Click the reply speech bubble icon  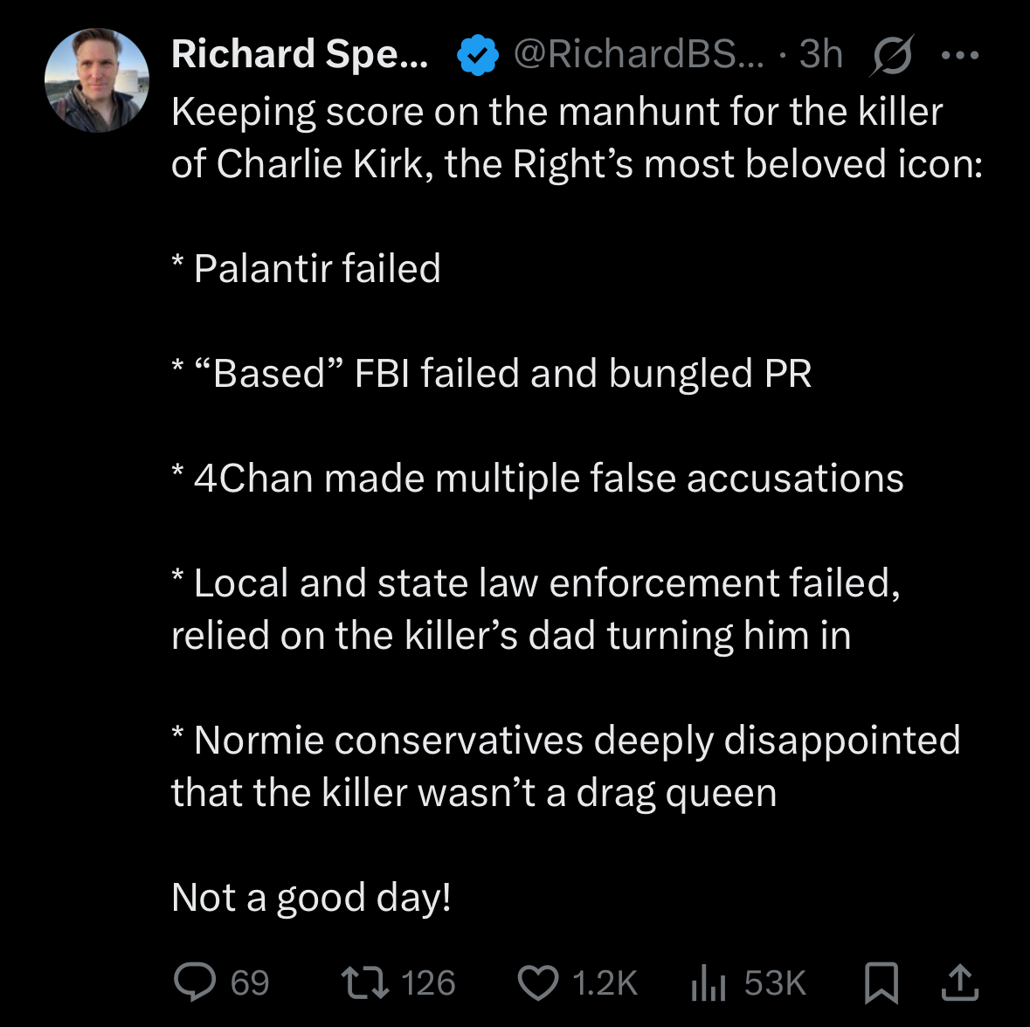click(194, 982)
